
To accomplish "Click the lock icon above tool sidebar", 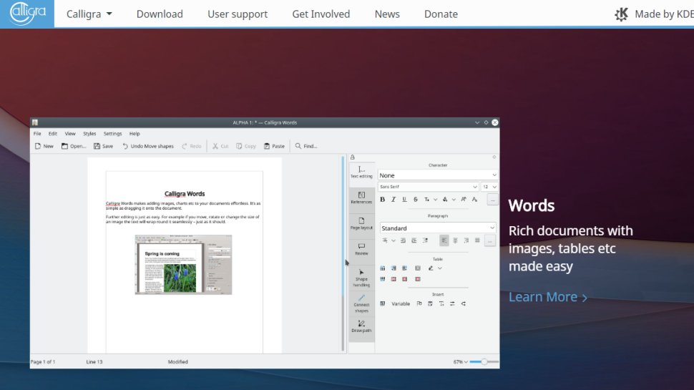I will click(x=352, y=157).
